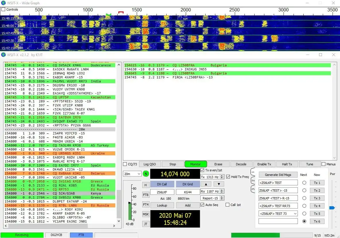Viewport: 340px width, 238px height.
Task: Click Halt Tx button
Action: [287, 164]
